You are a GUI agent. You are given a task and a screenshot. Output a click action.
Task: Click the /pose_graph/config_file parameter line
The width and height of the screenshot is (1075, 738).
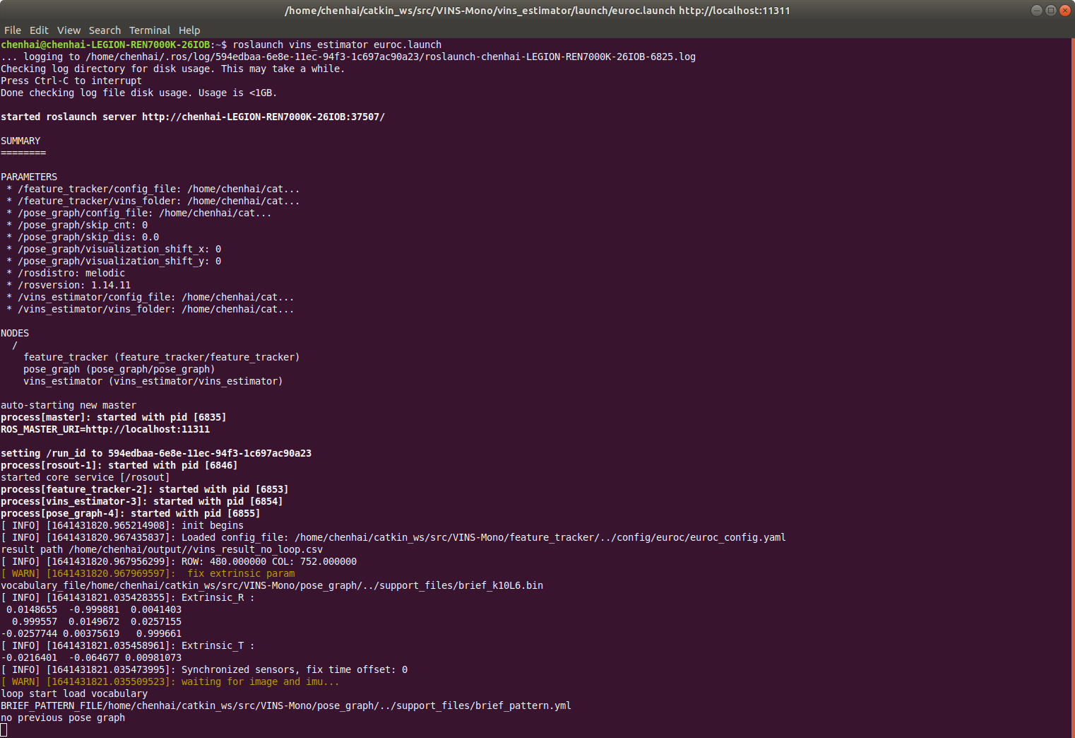[x=139, y=213]
